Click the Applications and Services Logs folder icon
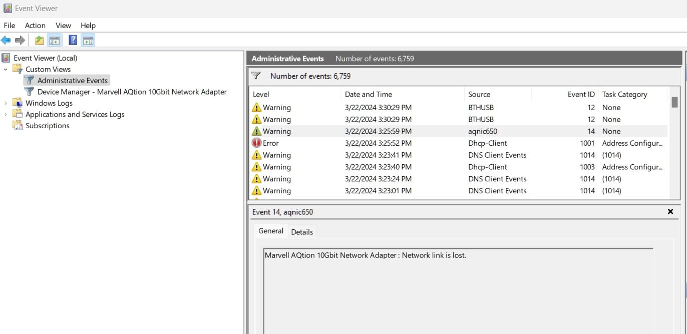 [x=18, y=114]
